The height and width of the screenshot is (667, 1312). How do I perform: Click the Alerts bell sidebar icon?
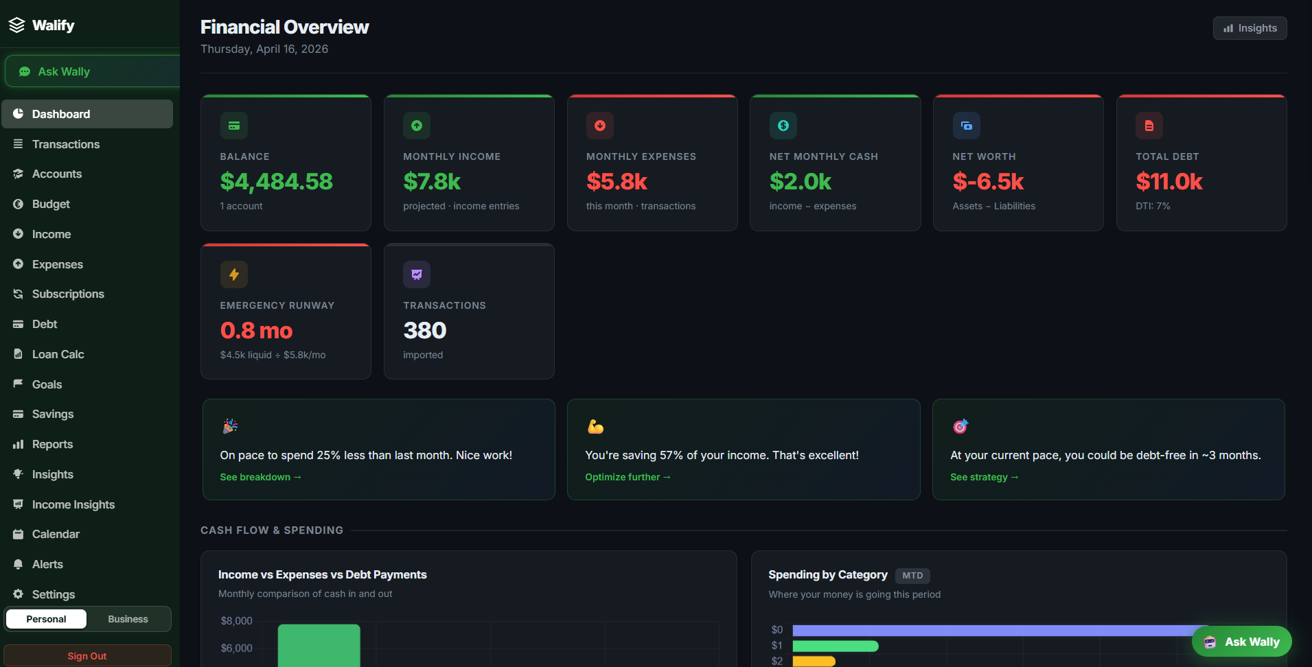19,564
